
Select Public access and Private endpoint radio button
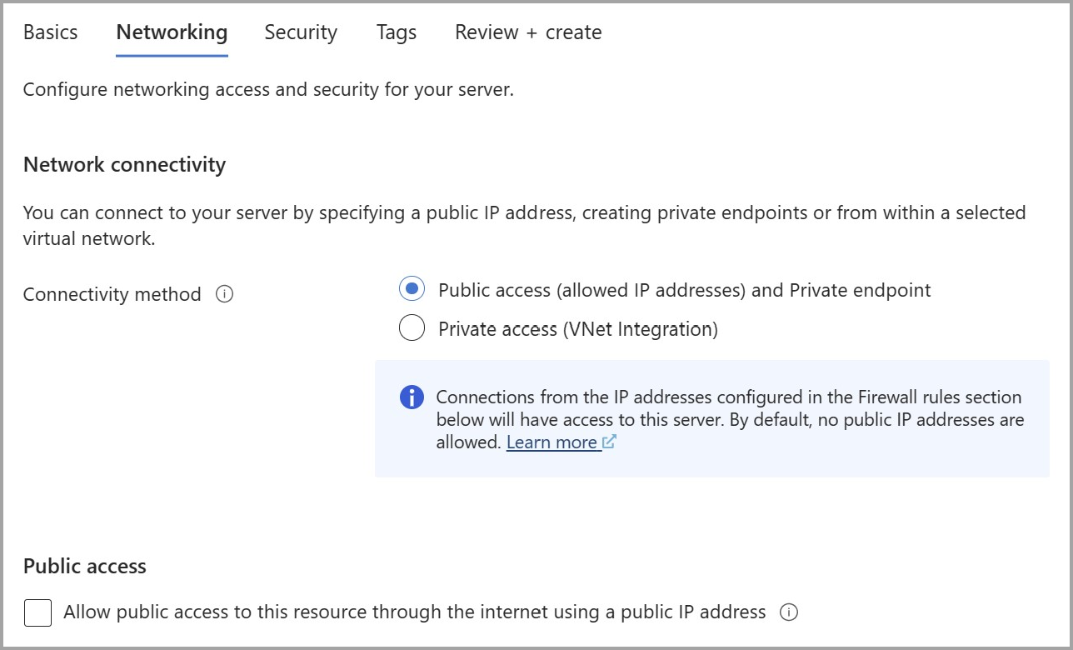tap(412, 290)
